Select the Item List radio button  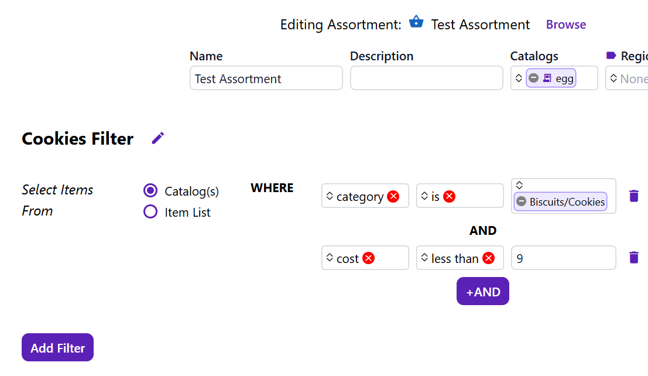click(x=150, y=211)
